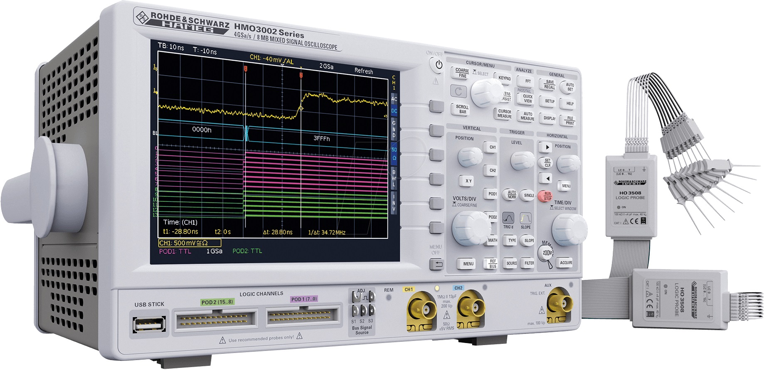Screen dimensions: 764x370
Task: Click the MATH button
Action: 493,240
